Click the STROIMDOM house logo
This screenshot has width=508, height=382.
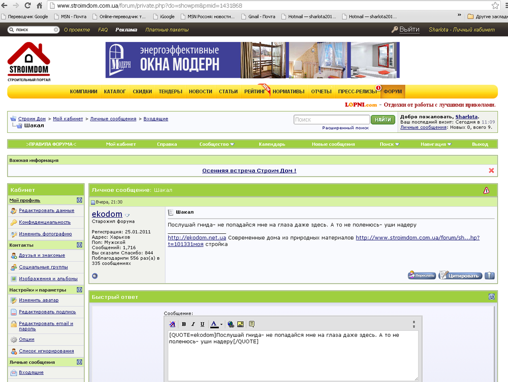tap(29, 61)
